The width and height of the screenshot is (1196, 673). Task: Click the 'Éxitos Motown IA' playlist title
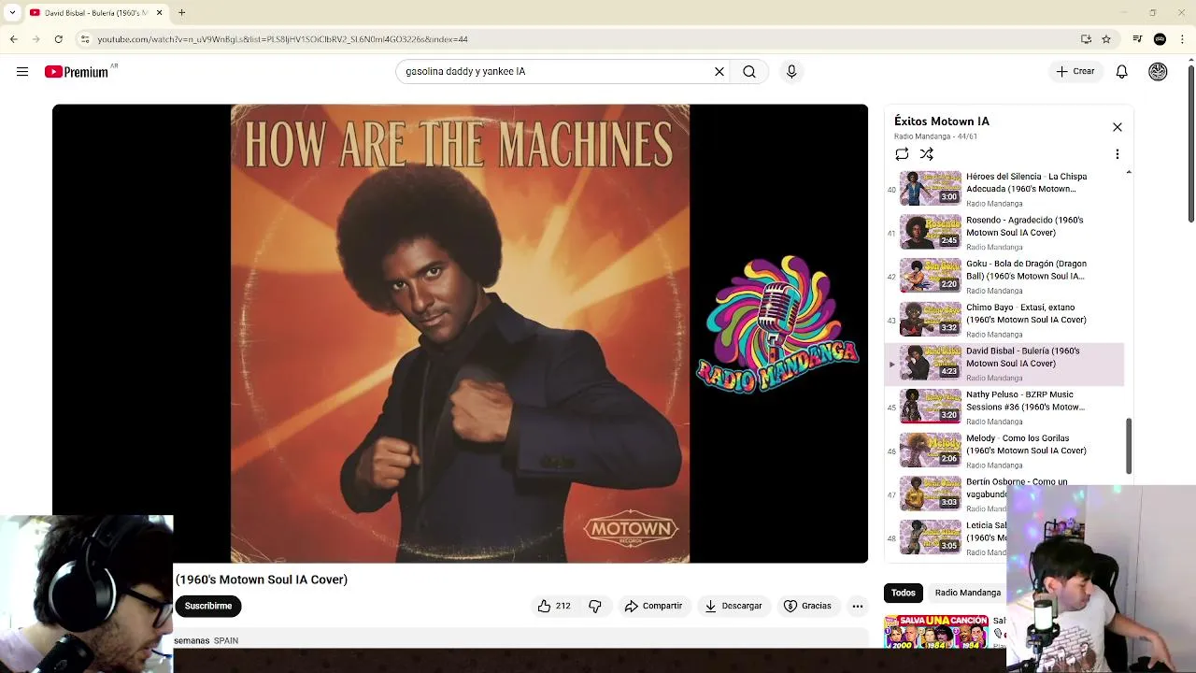click(941, 122)
